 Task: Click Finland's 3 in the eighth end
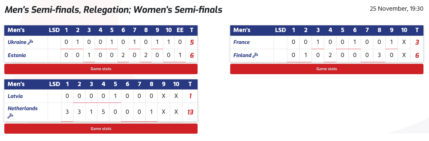(x=380, y=55)
